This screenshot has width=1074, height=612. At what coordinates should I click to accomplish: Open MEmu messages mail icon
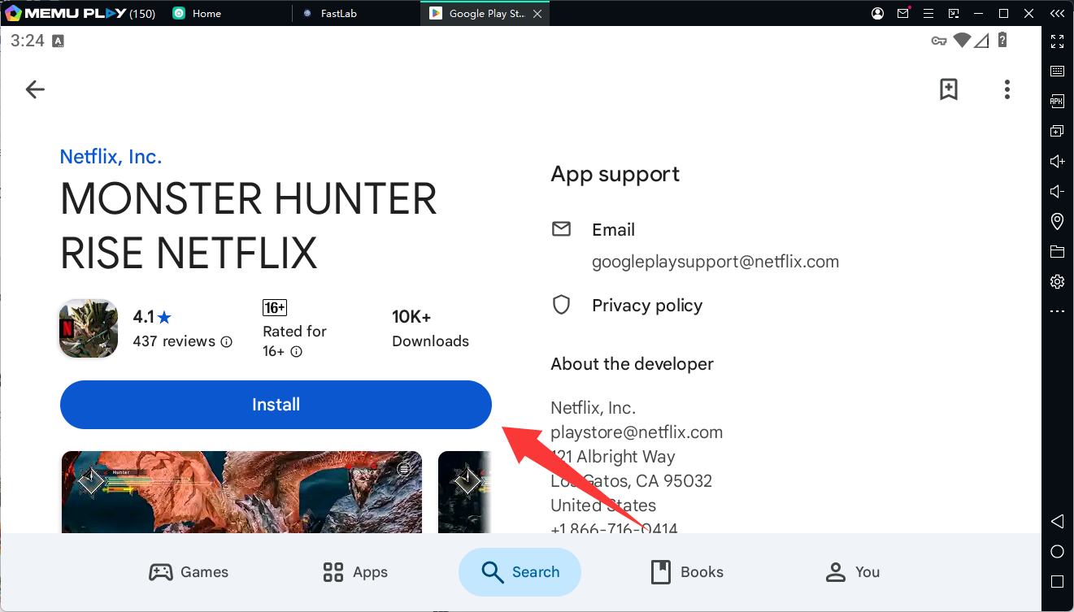click(903, 13)
